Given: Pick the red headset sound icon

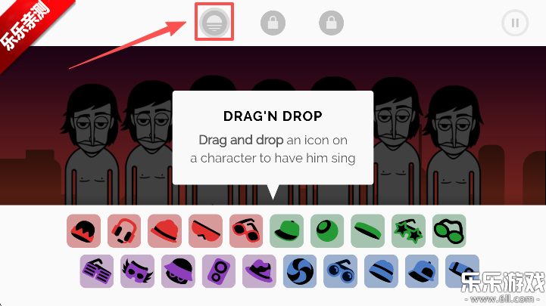Looking at the screenshot, I should coord(124,231).
